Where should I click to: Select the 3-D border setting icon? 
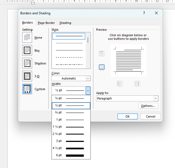[27, 76]
